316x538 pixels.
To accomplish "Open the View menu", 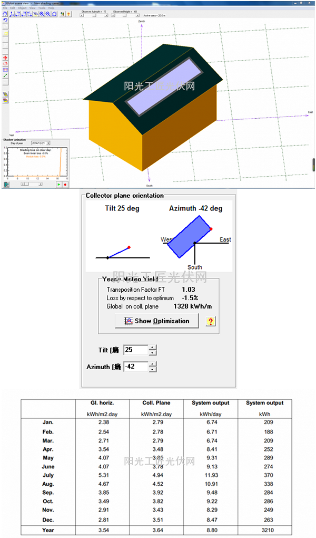I will click(33, 8).
